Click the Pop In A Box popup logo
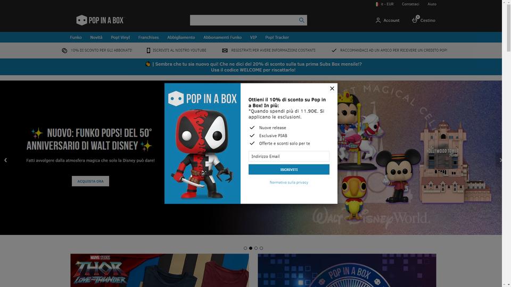This screenshot has width=511, height=287. pyautogui.click(x=202, y=98)
